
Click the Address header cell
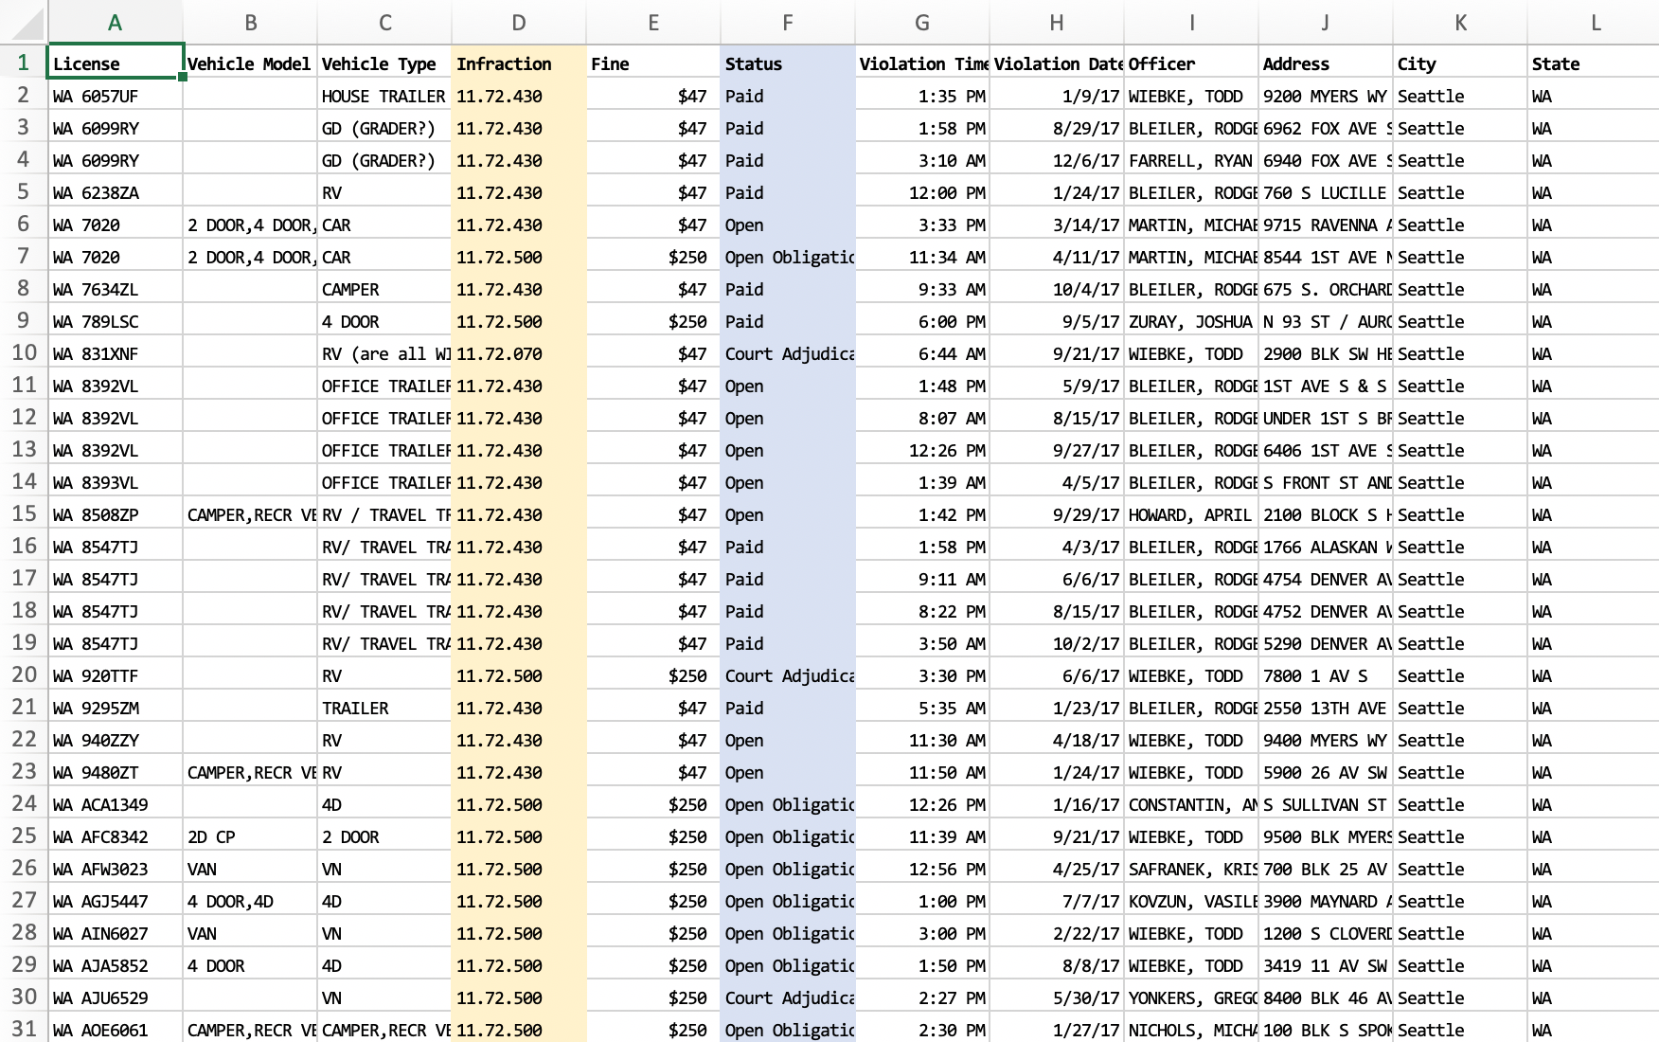click(1325, 63)
